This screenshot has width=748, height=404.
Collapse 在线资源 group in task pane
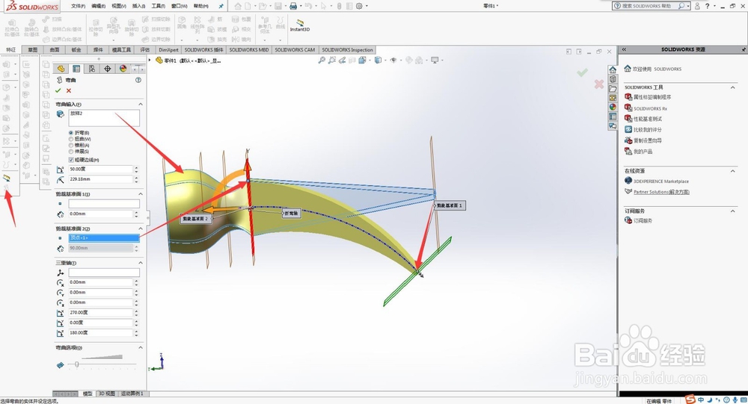coord(733,170)
